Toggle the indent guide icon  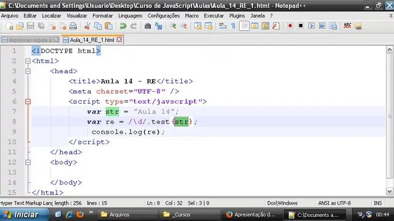pos(244,26)
